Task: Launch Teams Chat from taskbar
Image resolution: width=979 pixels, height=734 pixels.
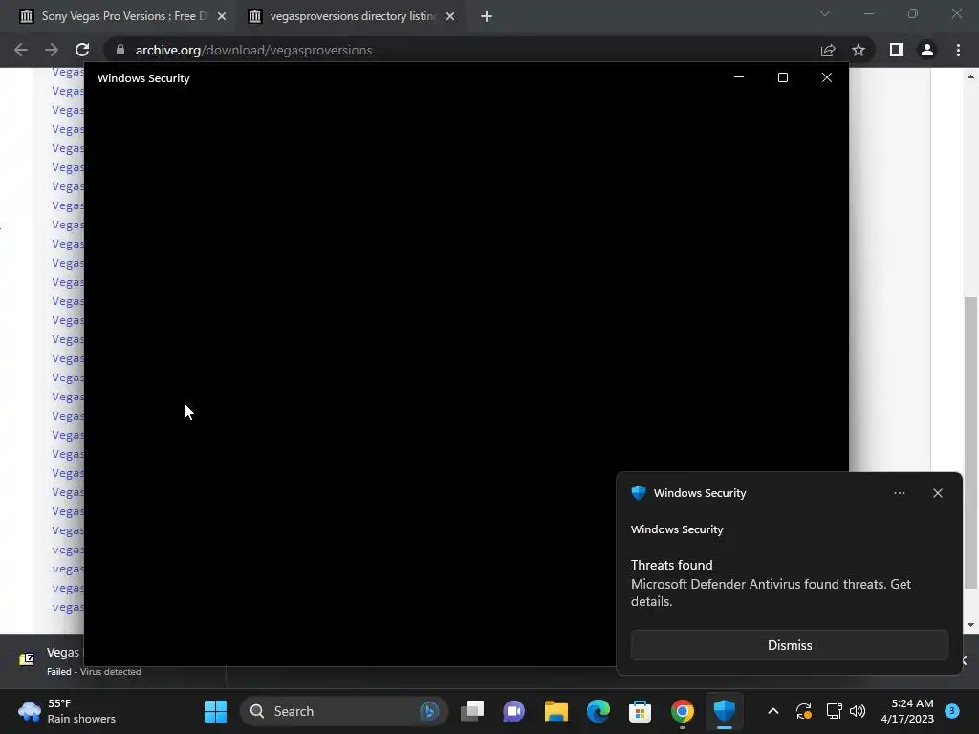Action: coord(513,711)
